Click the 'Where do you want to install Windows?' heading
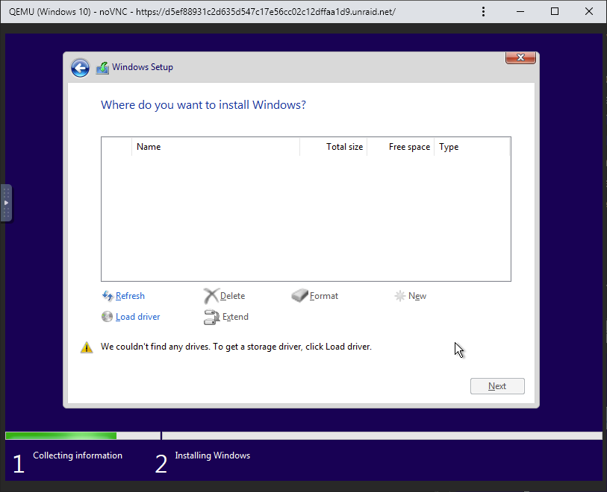 tap(203, 105)
